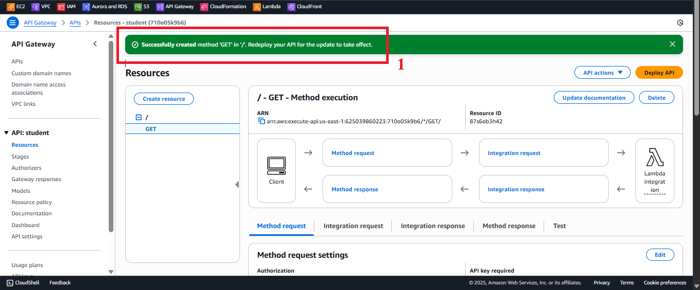Open the Method response box

[x=387, y=189]
